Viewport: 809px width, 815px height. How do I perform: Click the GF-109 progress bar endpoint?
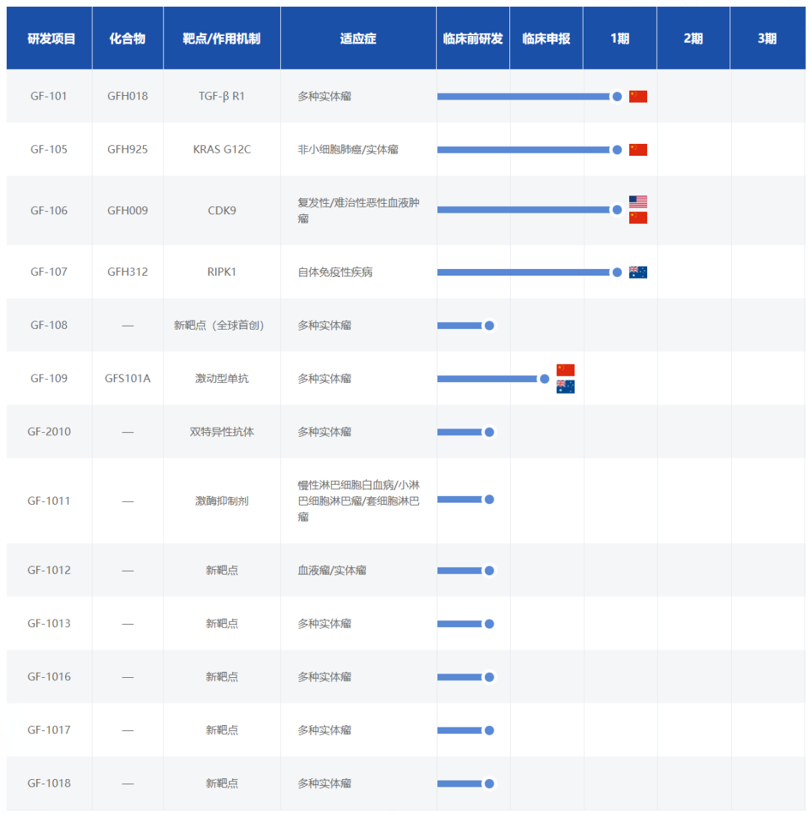pyautogui.click(x=545, y=379)
